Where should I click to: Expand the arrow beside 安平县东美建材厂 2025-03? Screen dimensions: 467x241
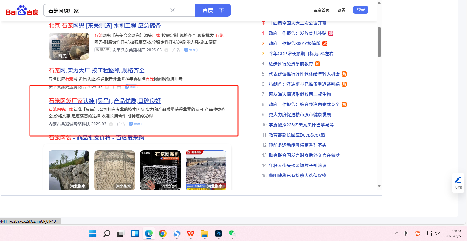coord(166,50)
